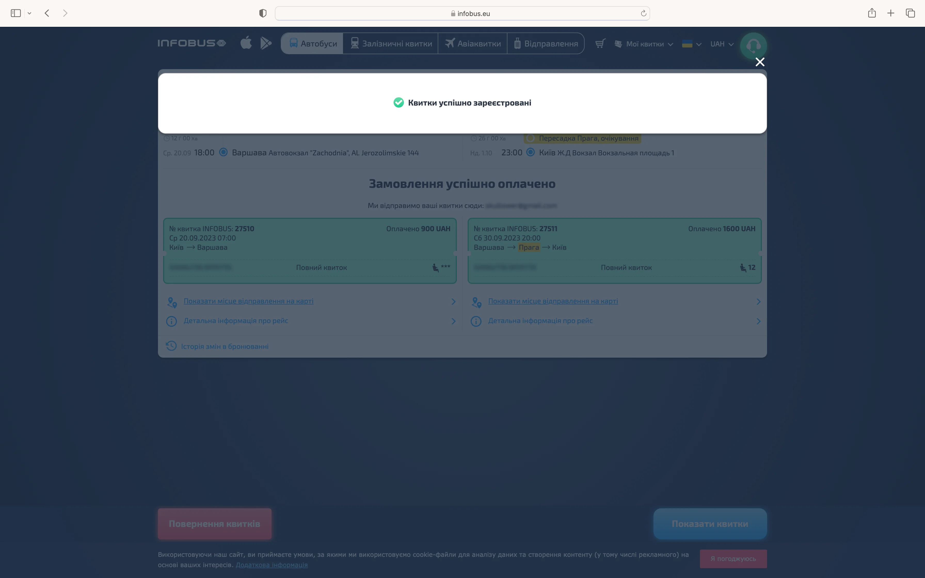Switch to the Залізничні квитки tab
The height and width of the screenshot is (578, 925).
coord(391,44)
